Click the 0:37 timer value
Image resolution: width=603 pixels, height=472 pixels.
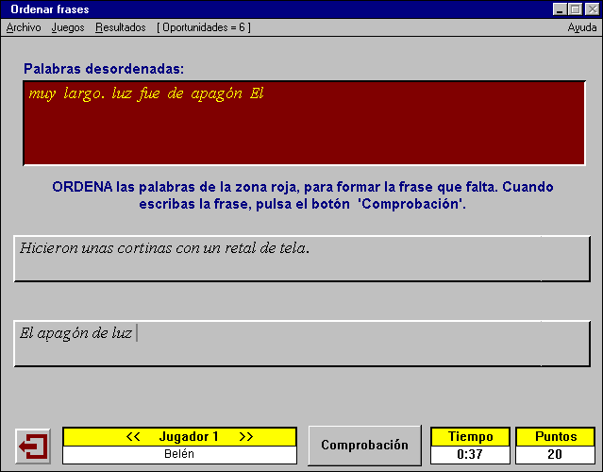coord(470,454)
